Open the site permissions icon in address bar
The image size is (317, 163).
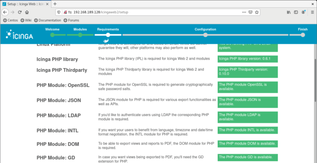click(70, 12)
